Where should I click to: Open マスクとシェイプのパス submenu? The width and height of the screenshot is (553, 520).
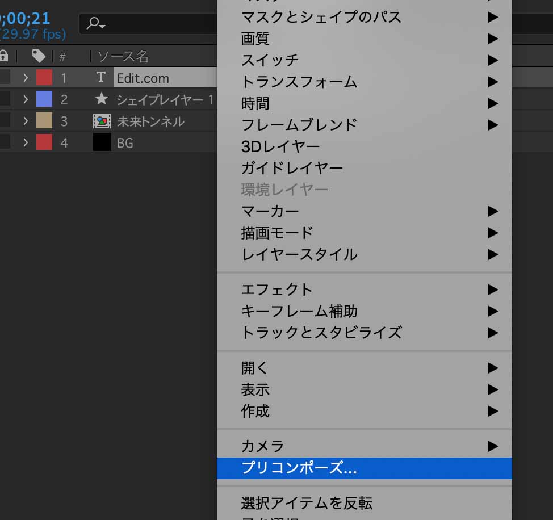click(365, 17)
